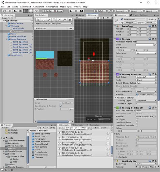This screenshot has height=172, width=160.
Task: Select the Transform tool
Action: pyautogui.click(x=31, y=11)
